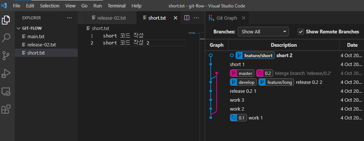Open the Search view in activity bar
This screenshot has height=141, width=364.
click(6, 38)
